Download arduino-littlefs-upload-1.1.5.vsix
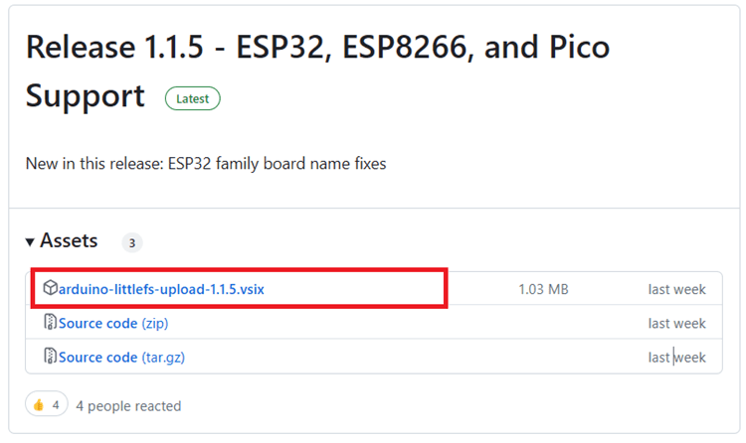746x443 pixels. 161,289
